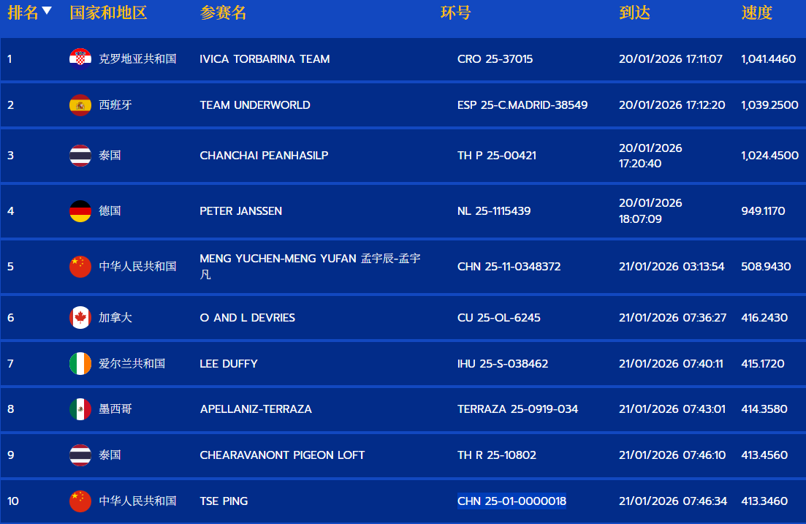Screen dimensions: 806x524
Task: Click the Croatia flag icon in row 1
Action: pyautogui.click(x=80, y=59)
